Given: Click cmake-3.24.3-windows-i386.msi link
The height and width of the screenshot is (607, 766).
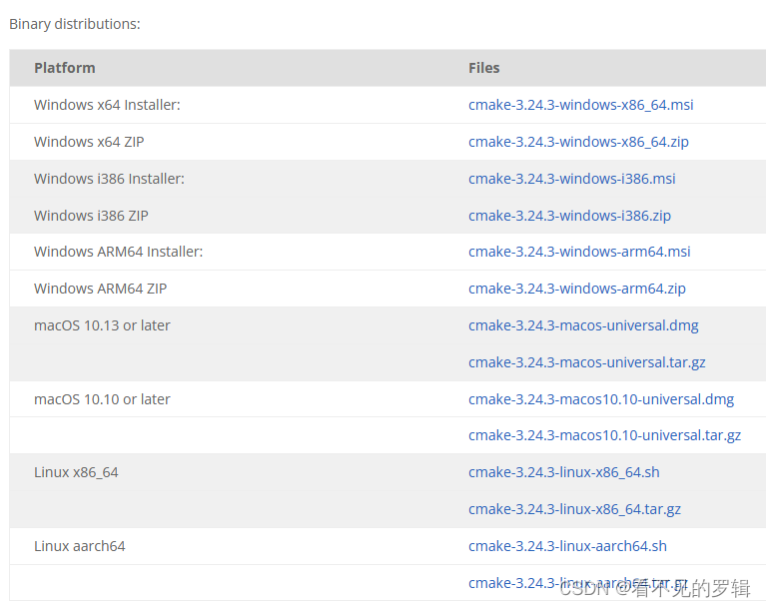Looking at the screenshot, I should point(571,179).
